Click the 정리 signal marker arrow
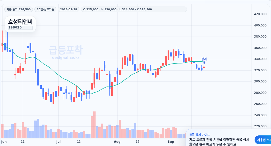 pyautogui.click(x=204, y=63)
